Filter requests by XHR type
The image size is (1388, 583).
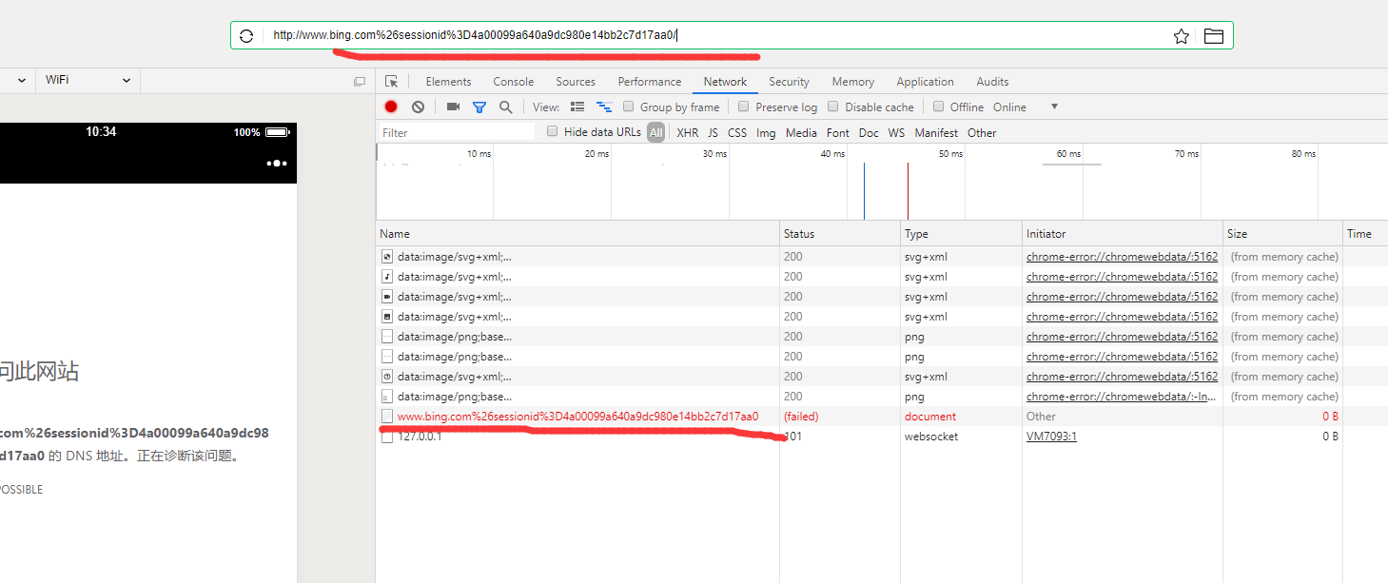687,133
